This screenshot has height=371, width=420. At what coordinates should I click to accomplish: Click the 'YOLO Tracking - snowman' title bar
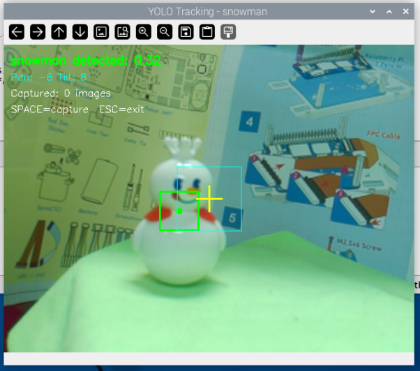coord(208,12)
